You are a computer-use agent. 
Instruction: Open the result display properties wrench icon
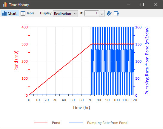coord(116,13)
